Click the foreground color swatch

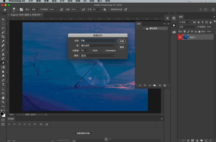(x=2, y=113)
